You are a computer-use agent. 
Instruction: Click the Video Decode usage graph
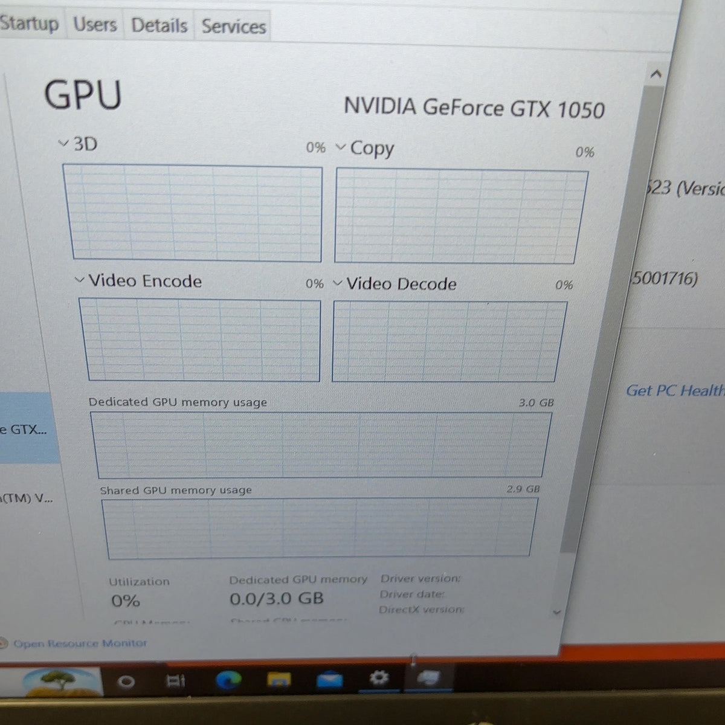pyautogui.click(x=449, y=341)
